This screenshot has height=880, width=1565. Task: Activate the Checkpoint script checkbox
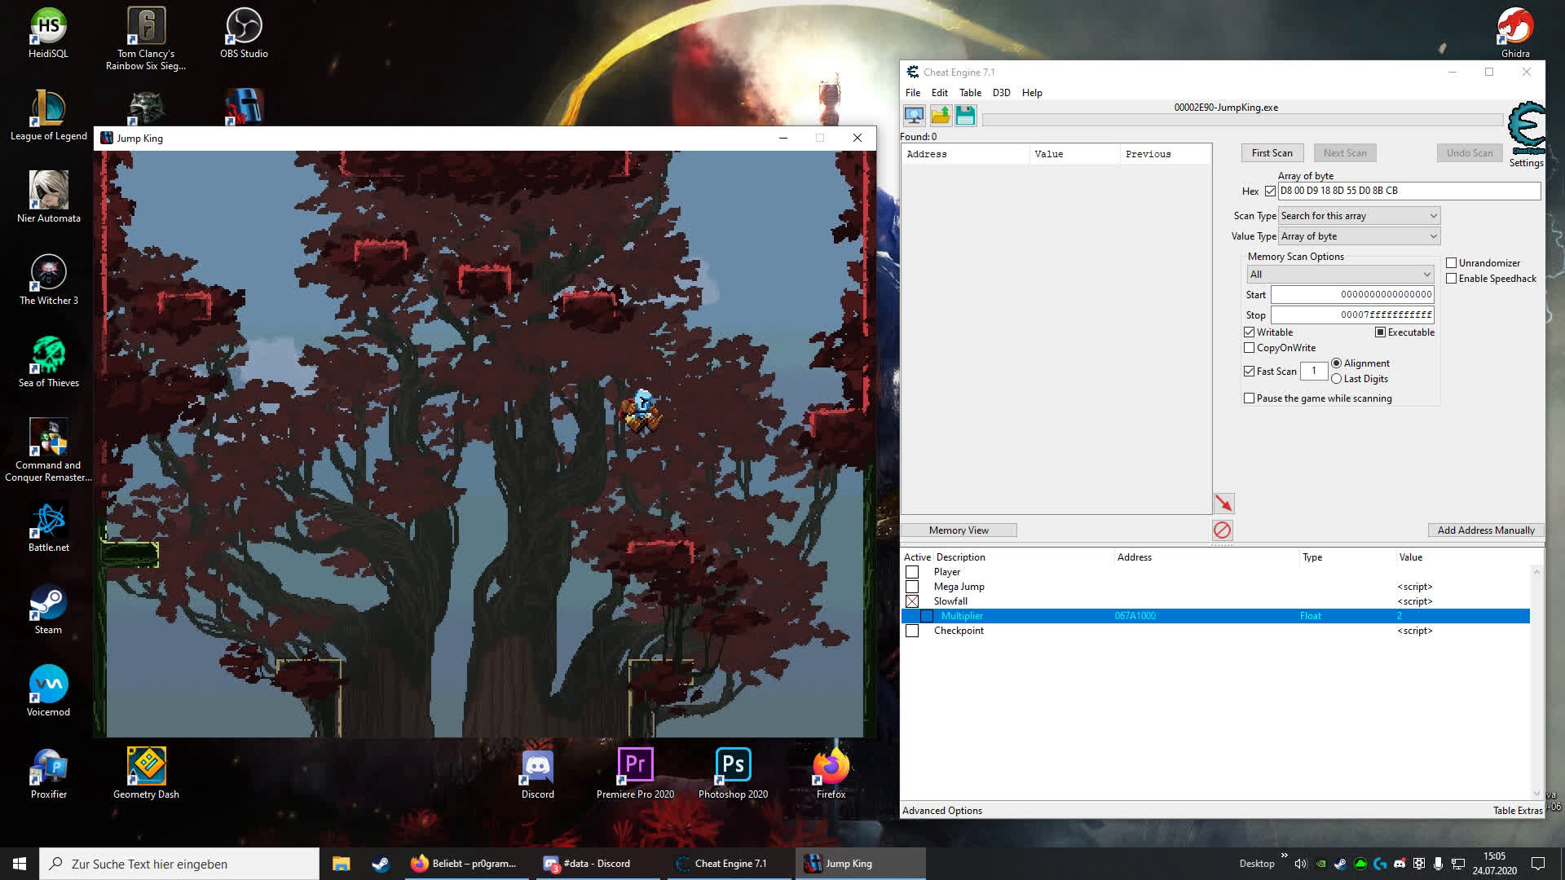(x=912, y=631)
